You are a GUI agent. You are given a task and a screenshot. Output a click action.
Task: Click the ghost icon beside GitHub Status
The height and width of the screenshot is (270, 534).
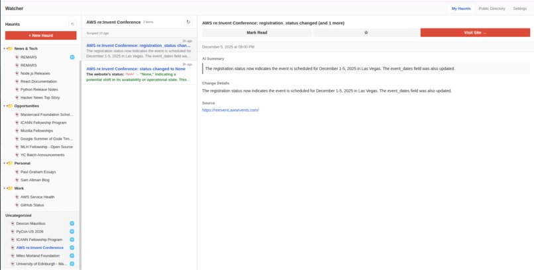[x=17, y=205]
